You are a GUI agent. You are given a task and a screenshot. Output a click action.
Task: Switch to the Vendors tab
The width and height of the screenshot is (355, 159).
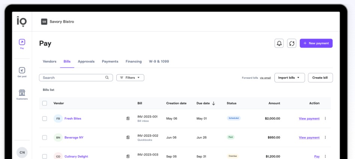tap(50, 61)
